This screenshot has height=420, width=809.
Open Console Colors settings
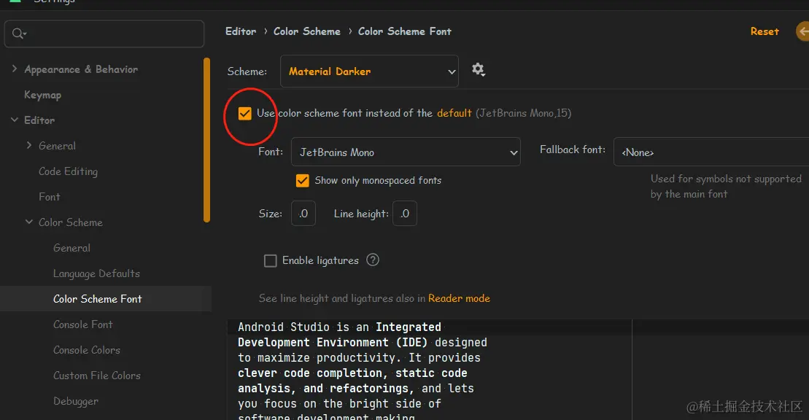[x=87, y=350]
